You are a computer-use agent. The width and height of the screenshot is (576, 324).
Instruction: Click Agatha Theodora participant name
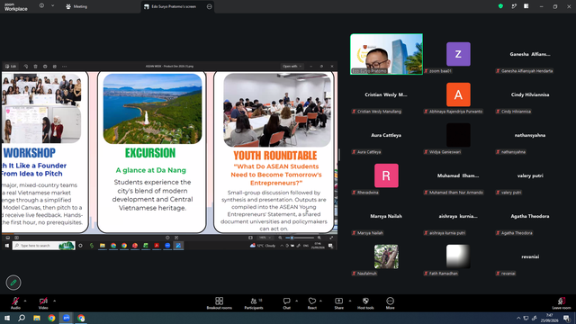click(530, 216)
